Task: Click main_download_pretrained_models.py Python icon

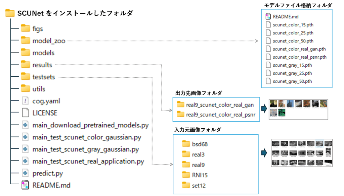Action: 26,125
